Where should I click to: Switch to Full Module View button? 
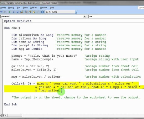[x=3, y=116]
